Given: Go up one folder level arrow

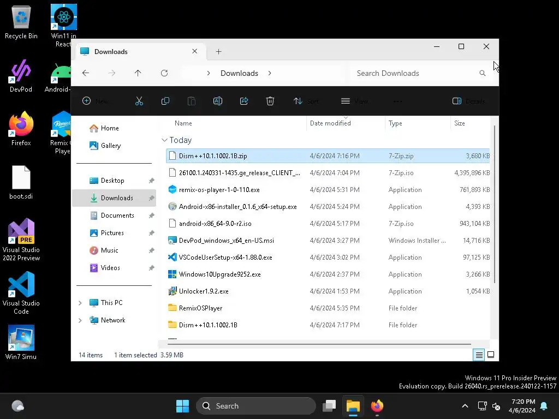Looking at the screenshot, I should pyautogui.click(x=138, y=73).
